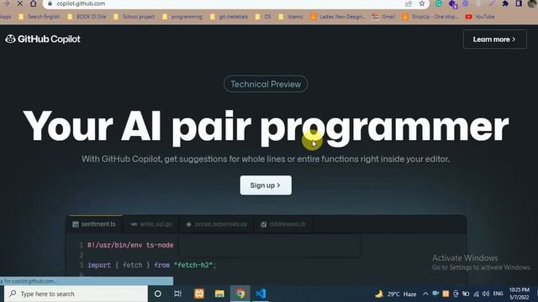Viewport: 538px width, 302px height.
Task: Click the GitHub Copilot logo
Action: pyautogui.click(x=43, y=39)
